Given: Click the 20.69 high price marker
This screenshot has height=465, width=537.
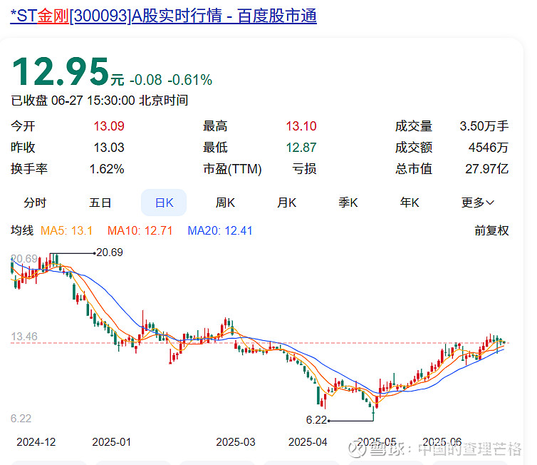Looking at the screenshot, I should [x=109, y=252].
